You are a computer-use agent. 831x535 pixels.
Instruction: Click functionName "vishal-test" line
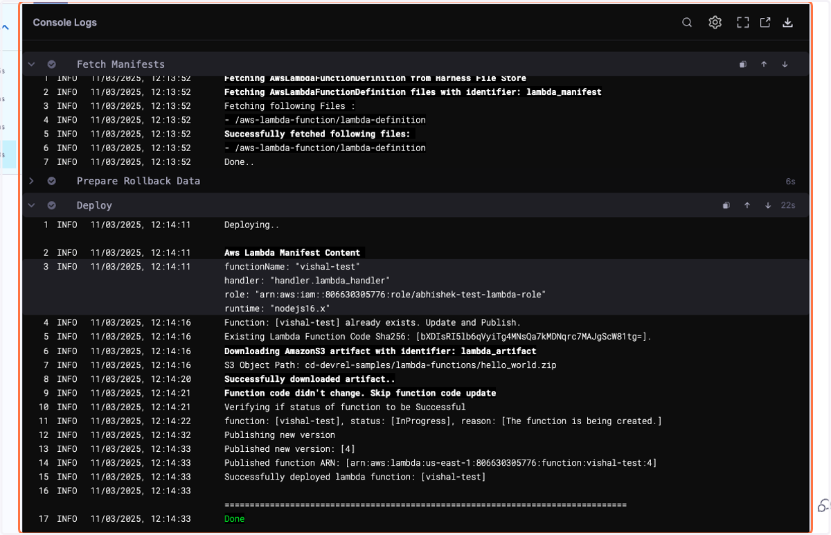tap(292, 267)
